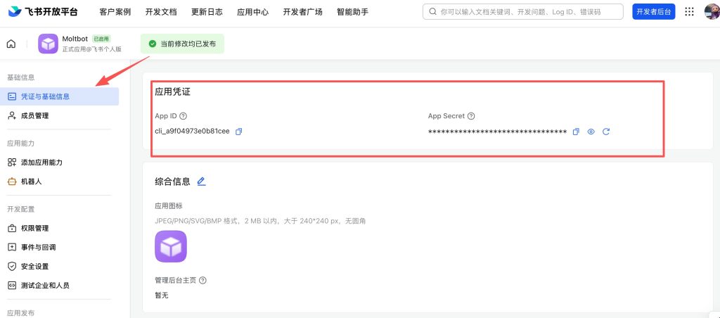
Task: Open 开发文档 in top navigation
Action: [x=161, y=12]
